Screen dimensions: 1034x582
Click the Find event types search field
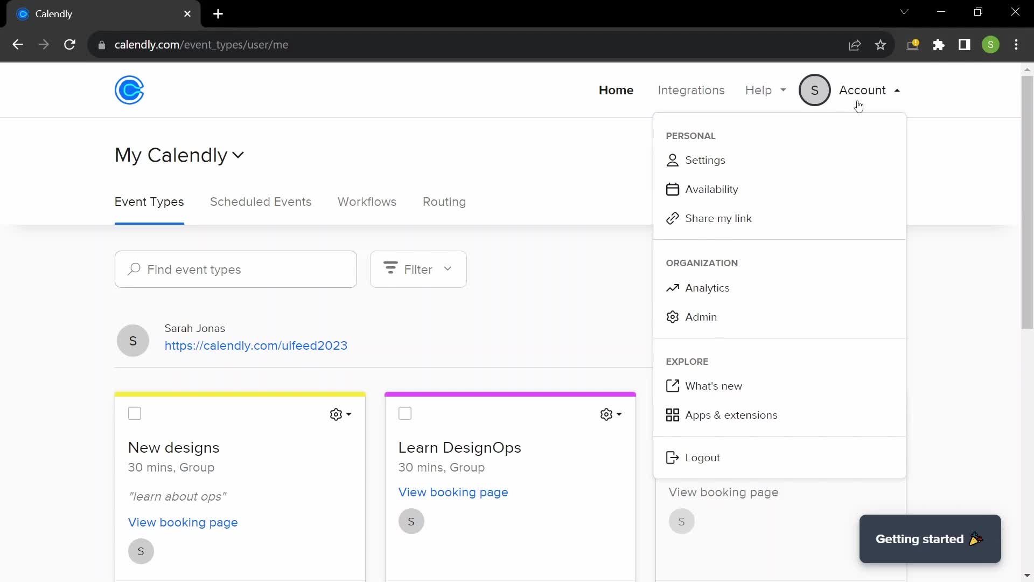coord(236,269)
